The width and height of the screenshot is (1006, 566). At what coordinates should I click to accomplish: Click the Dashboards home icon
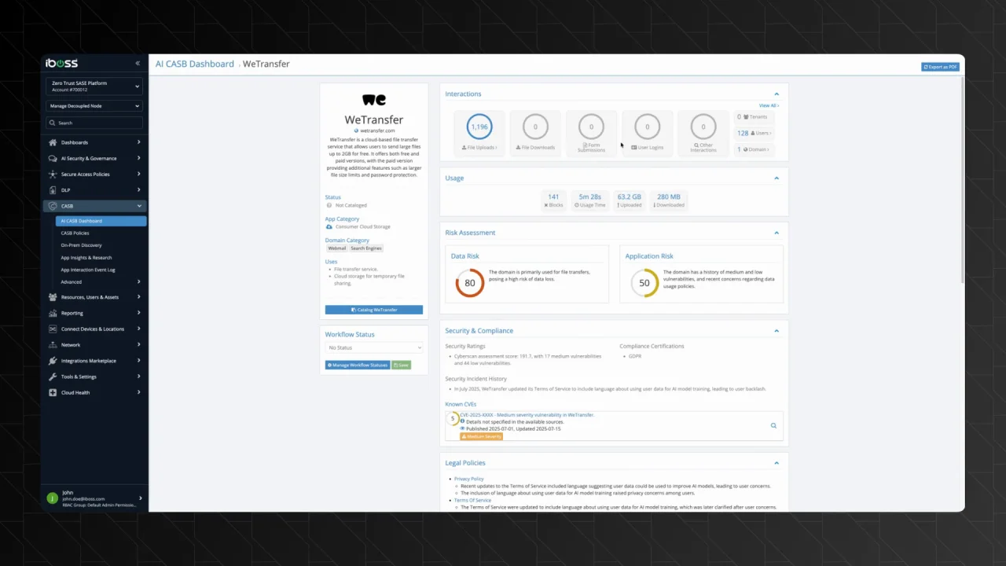[53, 142]
